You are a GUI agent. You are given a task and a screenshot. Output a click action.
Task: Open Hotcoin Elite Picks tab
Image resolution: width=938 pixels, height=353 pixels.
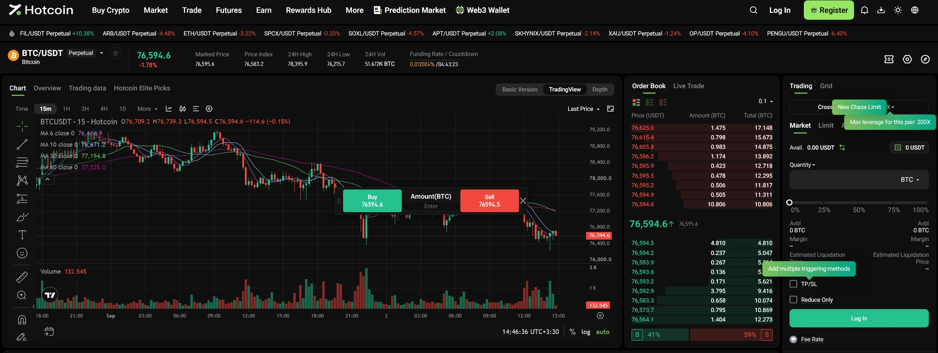[x=142, y=88]
